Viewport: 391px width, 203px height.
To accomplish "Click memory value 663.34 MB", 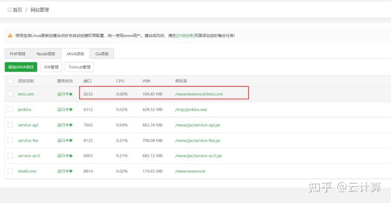I will (153, 125).
